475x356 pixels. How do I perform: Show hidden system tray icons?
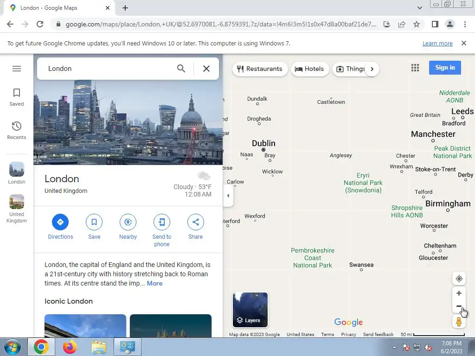(x=394, y=347)
